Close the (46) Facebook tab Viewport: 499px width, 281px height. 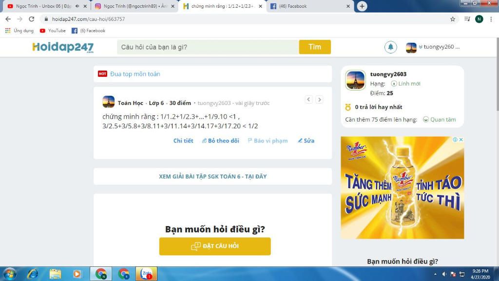tap(348, 6)
